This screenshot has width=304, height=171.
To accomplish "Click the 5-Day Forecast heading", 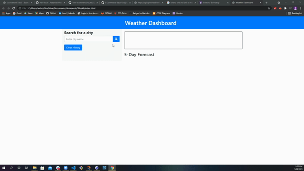I will coord(139,55).
